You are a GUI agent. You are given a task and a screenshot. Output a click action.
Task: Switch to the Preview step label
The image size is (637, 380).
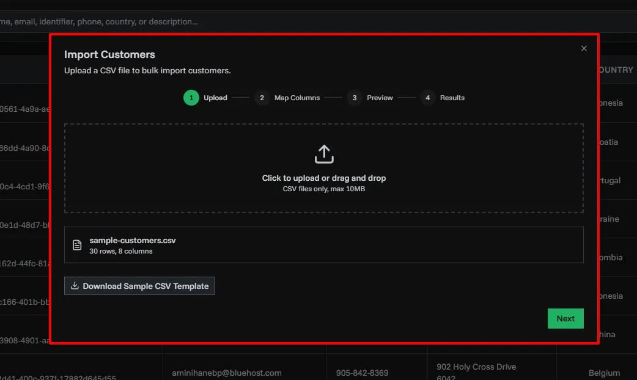pos(380,97)
